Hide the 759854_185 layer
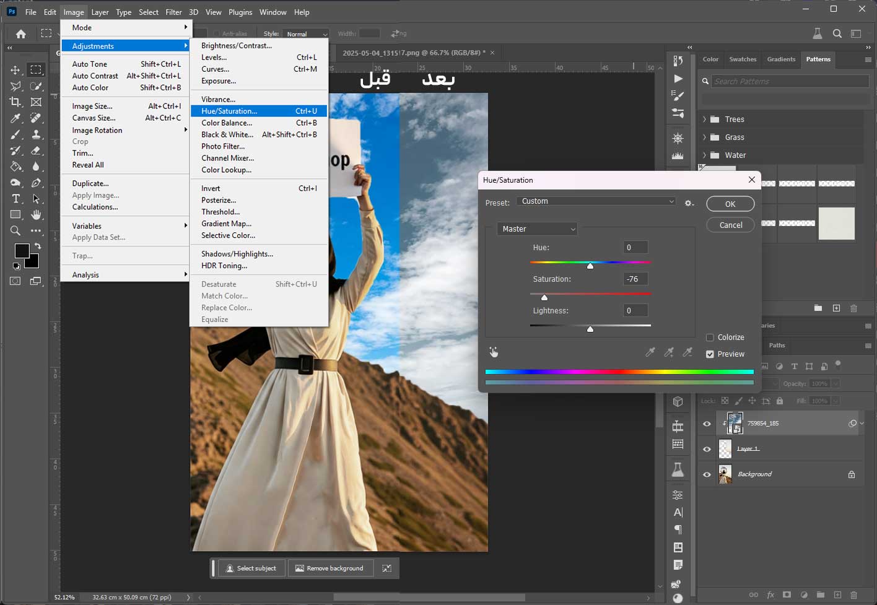 (x=707, y=424)
